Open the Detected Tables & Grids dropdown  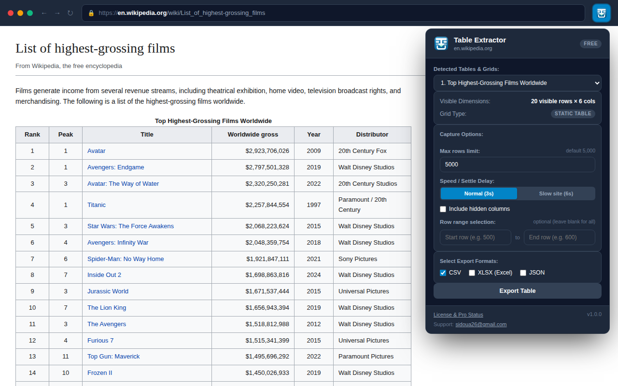518,83
